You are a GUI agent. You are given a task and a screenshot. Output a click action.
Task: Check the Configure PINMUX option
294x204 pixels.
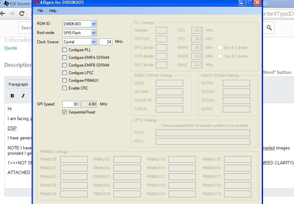(x=64, y=80)
